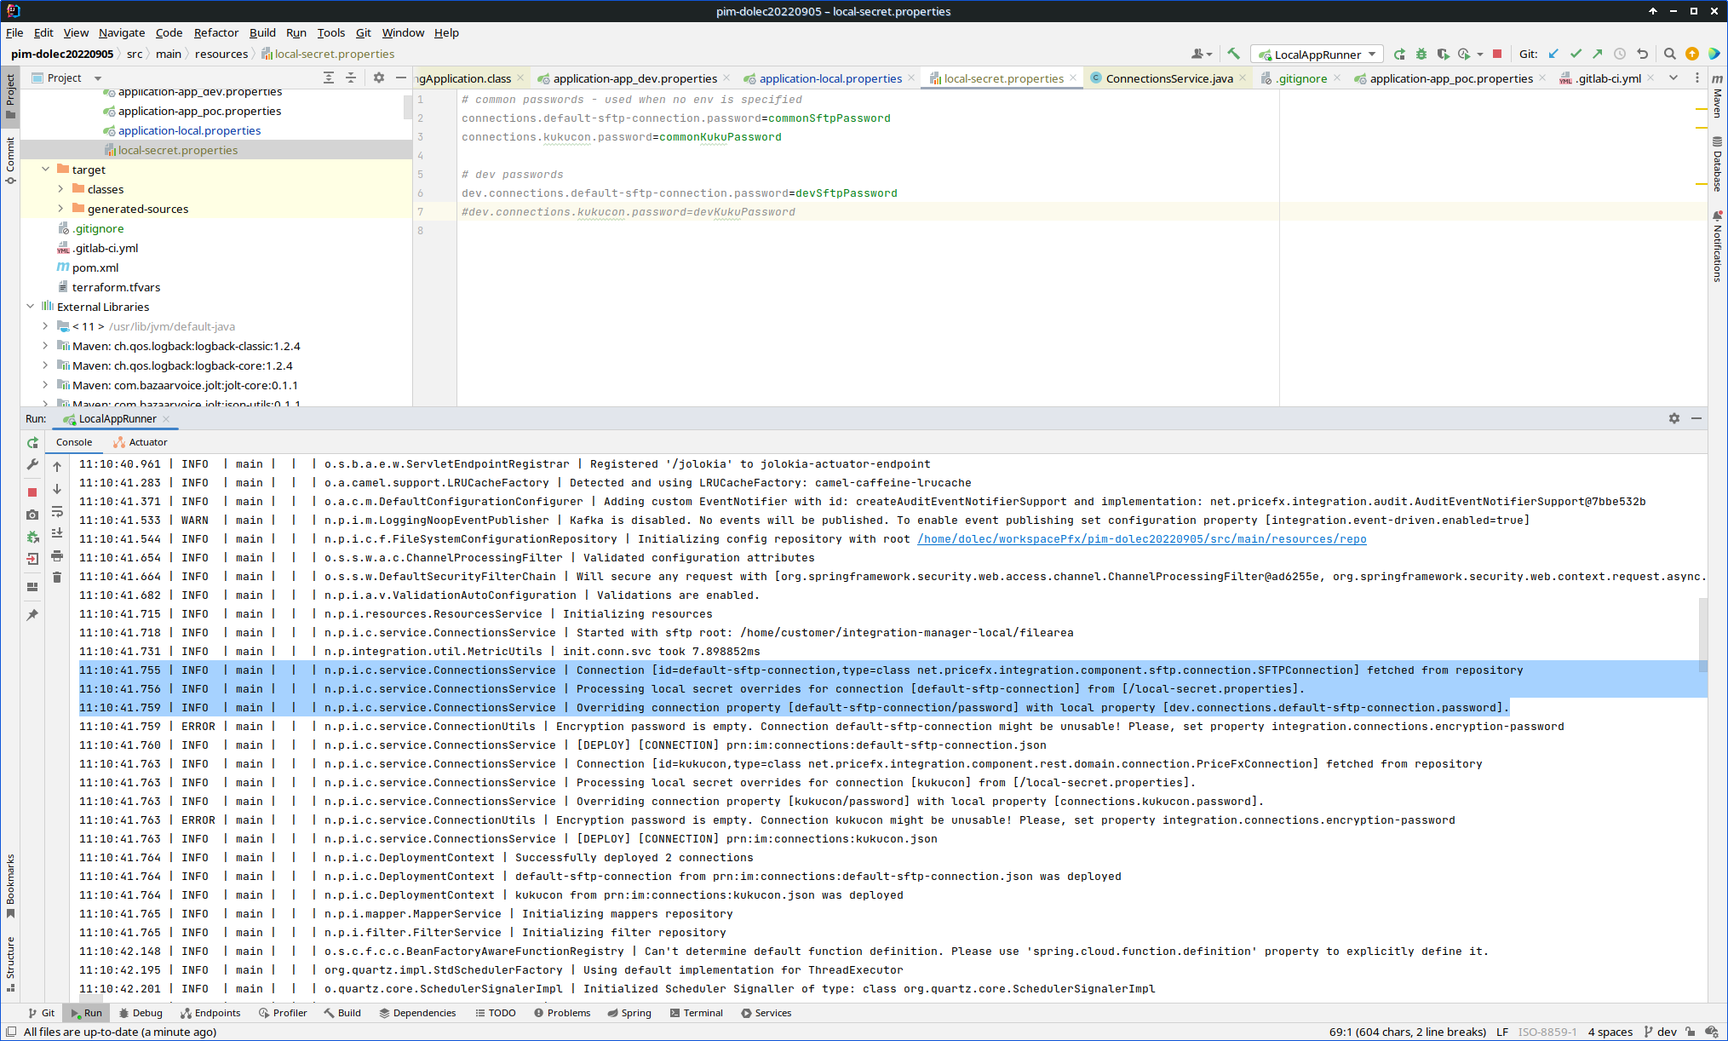
Task: Click Git Push green arrow icon
Action: pyautogui.click(x=1598, y=54)
